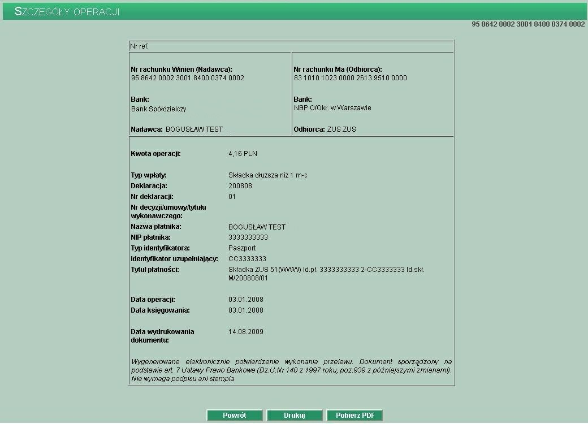Click identifier type Paszport
Viewport: 588px width, 424px height.
click(x=242, y=248)
